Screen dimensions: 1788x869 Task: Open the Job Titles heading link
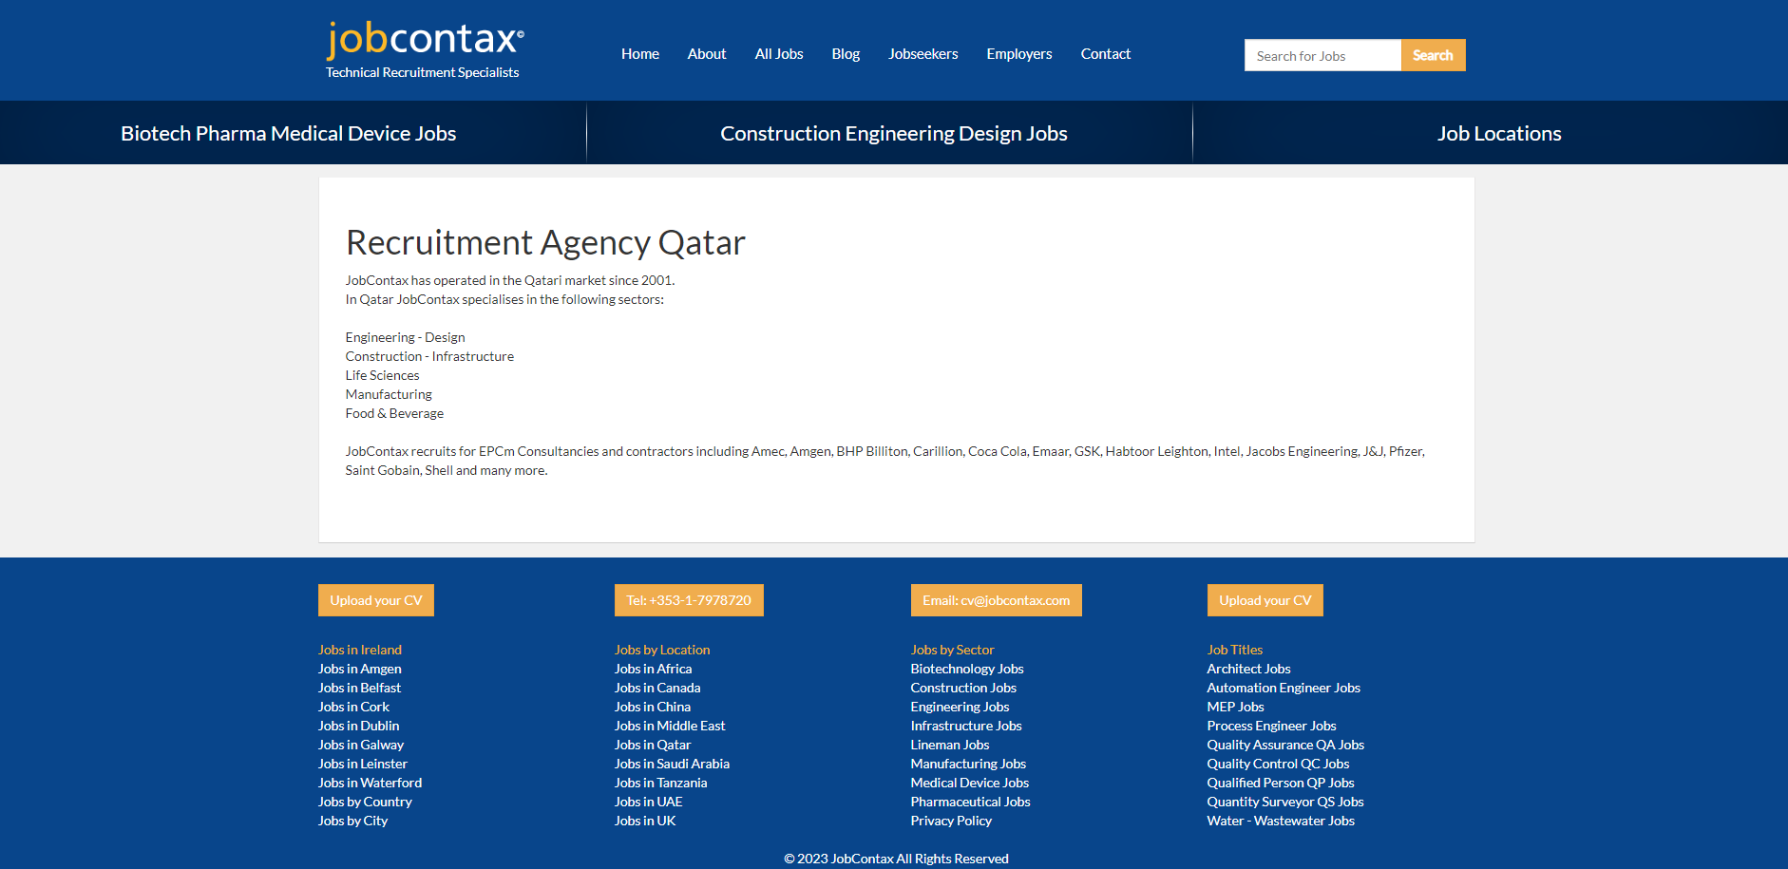pyautogui.click(x=1235, y=650)
